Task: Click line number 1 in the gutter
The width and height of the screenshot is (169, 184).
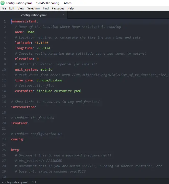Action: [5, 21]
